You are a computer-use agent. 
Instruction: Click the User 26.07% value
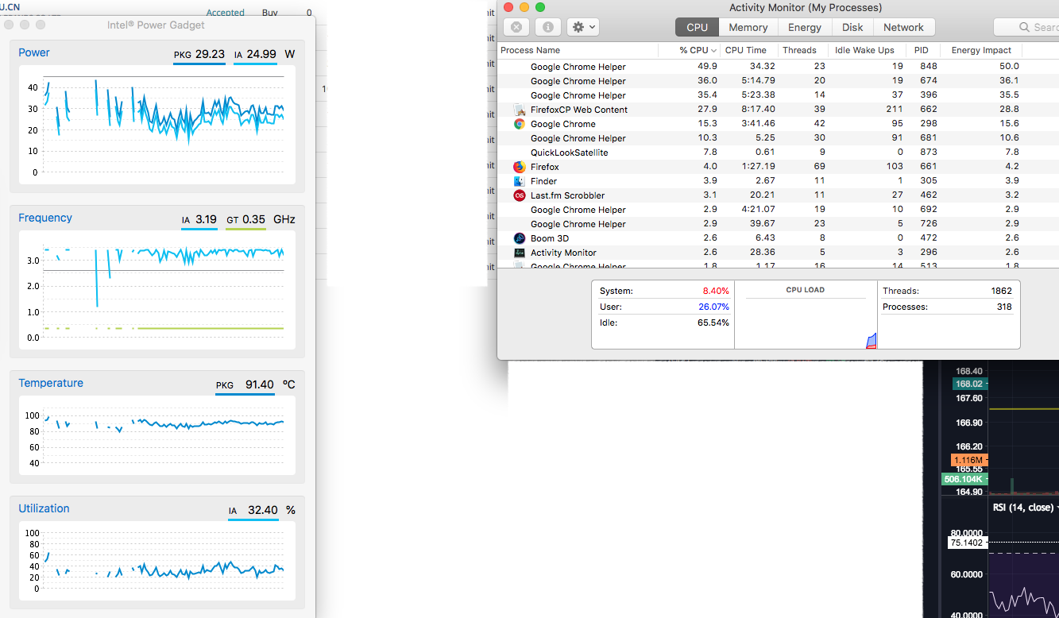[x=713, y=307]
